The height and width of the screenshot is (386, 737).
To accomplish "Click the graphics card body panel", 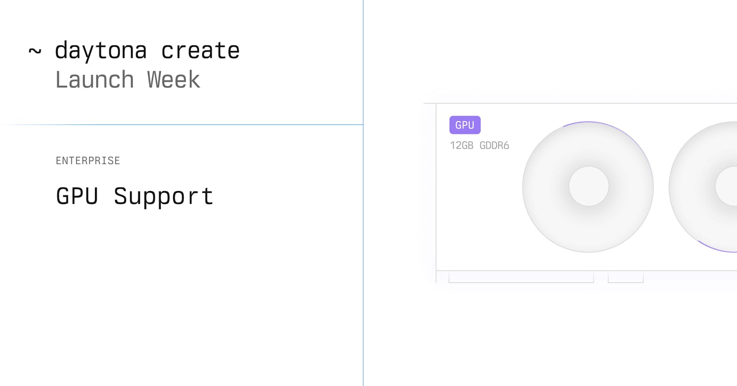I will 586,187.
